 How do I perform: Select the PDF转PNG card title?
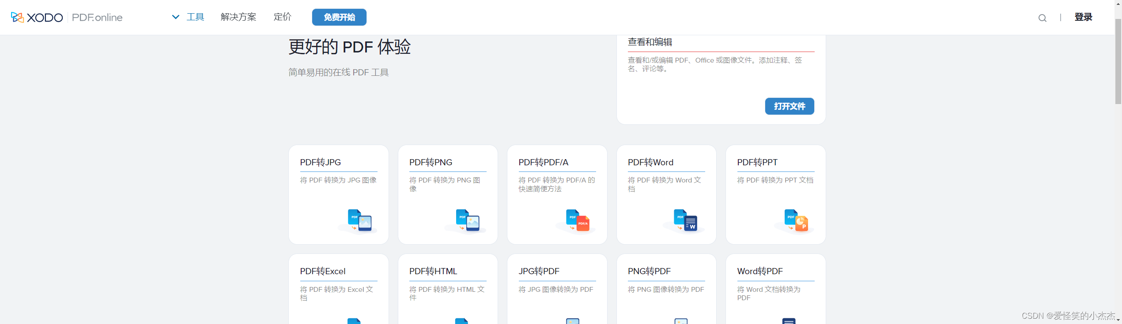click(x=431, y=162)
